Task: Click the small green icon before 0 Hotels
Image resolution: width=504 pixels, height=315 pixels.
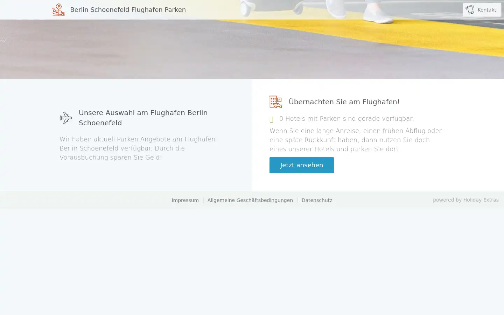Action: click(271, 120)
